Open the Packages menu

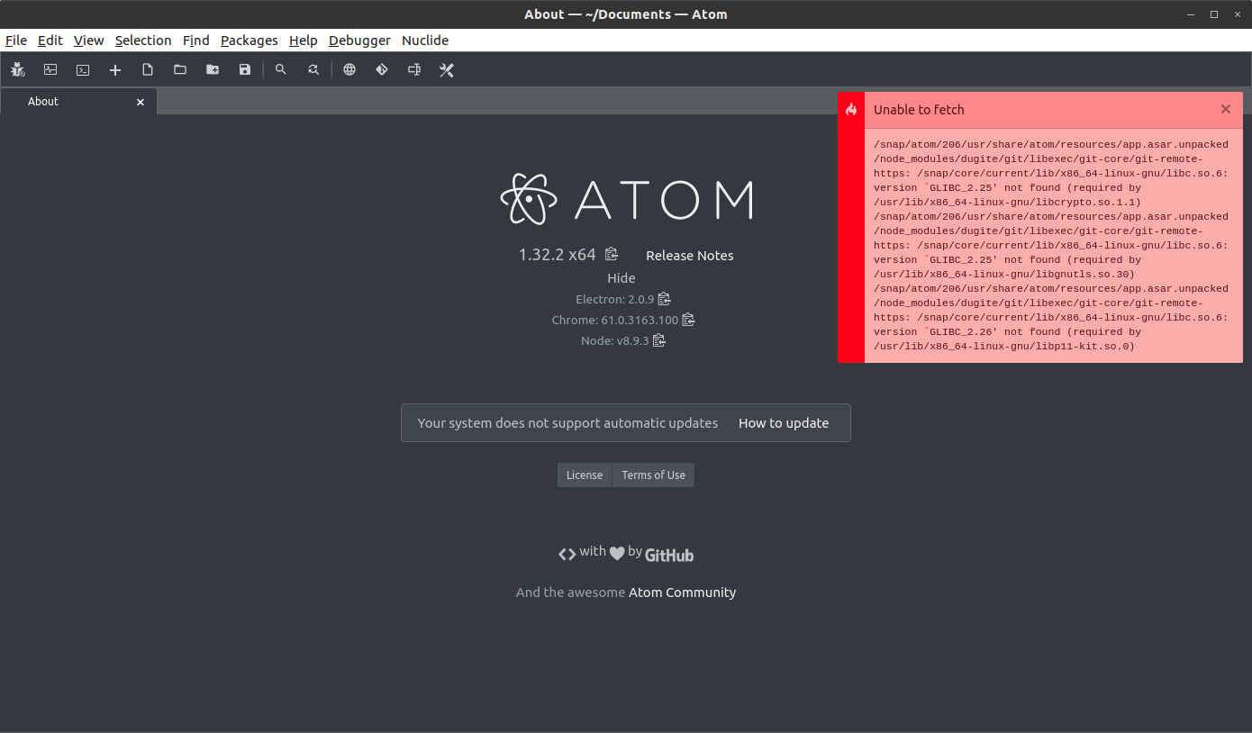tap(249, 41)
